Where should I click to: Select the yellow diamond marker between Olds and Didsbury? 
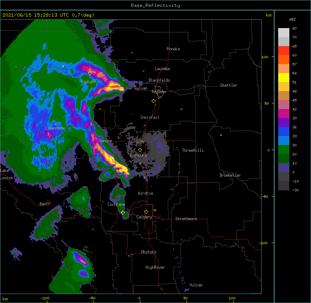point(140,150)
